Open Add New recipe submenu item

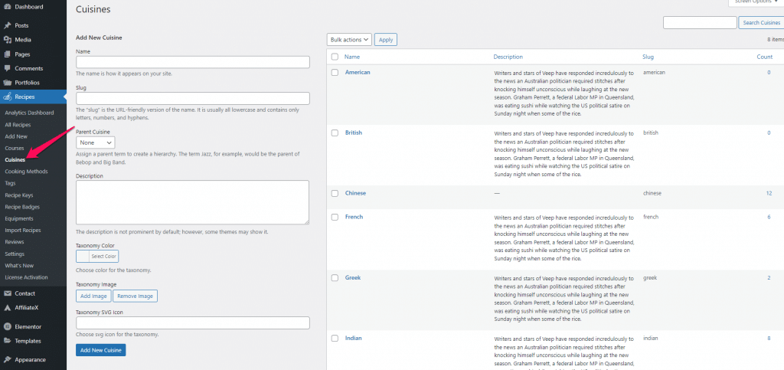coord(16,136)
